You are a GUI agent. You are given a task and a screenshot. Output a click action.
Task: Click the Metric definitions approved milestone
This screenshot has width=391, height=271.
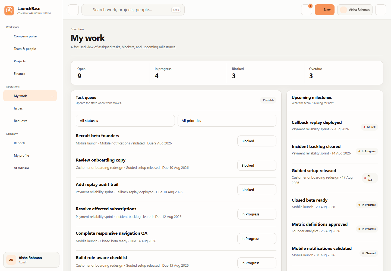tap(320, 224)
